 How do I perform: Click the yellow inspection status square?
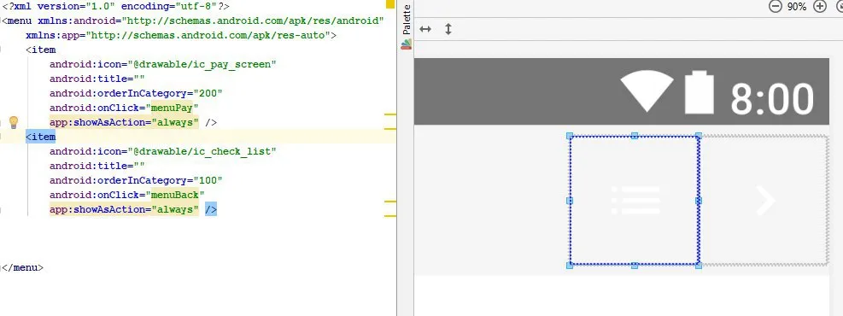[x=390, y=3]
